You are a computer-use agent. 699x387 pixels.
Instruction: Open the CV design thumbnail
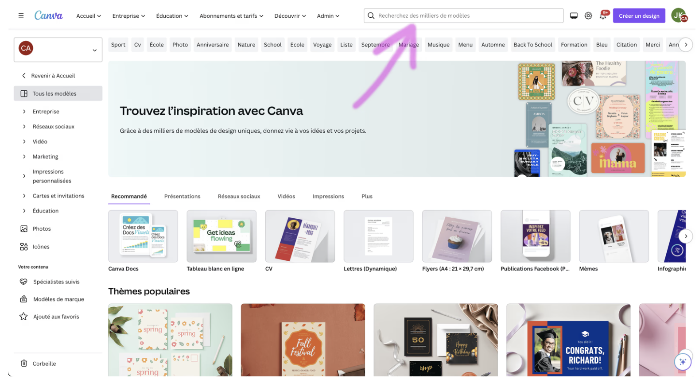[300, 236]
